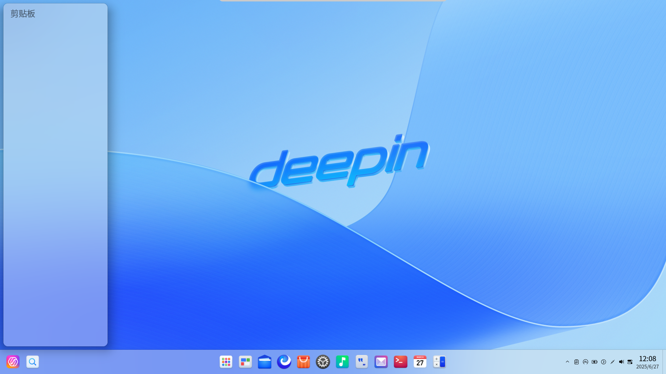Open the app launcher grid icon
The width and height of the screenshot is (666, 374).
pos(226,362)
